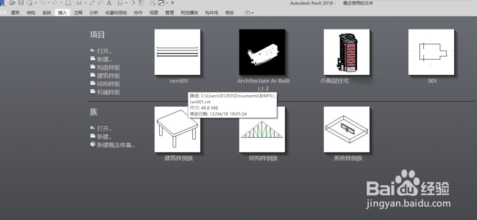Open the 小高层住宅 project thumbnail
Image resolution: width=477 pixels, height=220 pixels.
(x=346, y=52)
